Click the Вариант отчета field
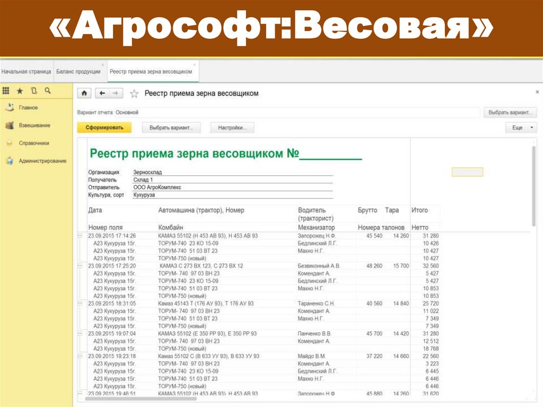 297,112
